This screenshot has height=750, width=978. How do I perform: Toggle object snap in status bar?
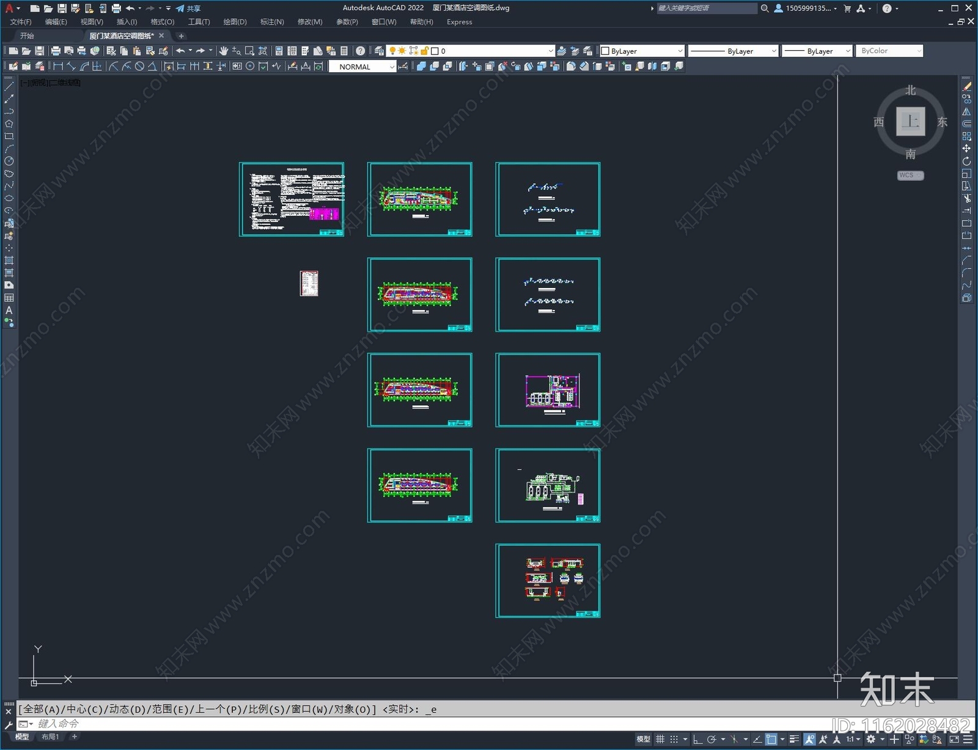(771, 739)
